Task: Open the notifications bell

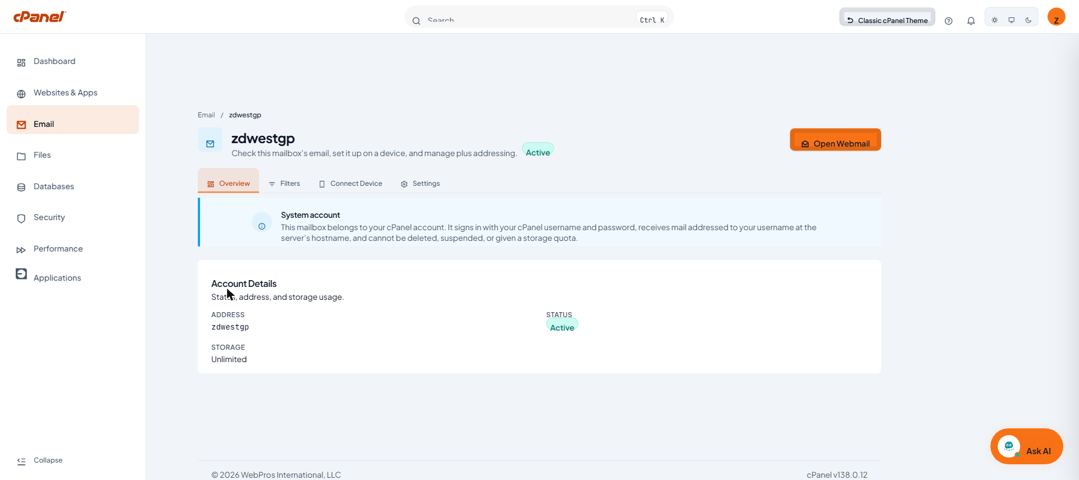Action: (971, 21)
